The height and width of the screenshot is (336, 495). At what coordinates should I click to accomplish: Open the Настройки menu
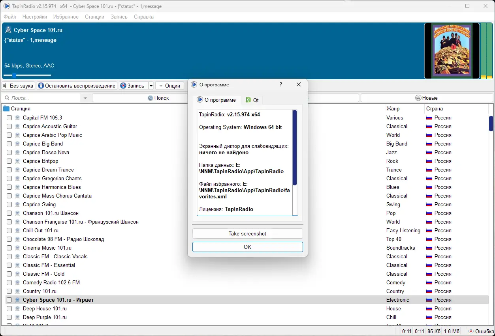click(x=35, y=17)
